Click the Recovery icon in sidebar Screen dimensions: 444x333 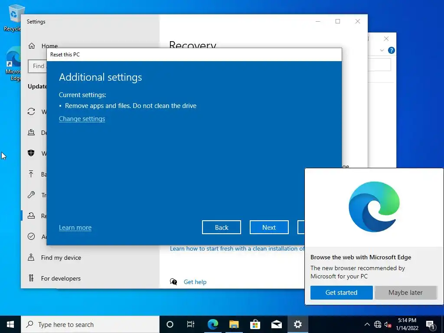[x=31, y=215]
